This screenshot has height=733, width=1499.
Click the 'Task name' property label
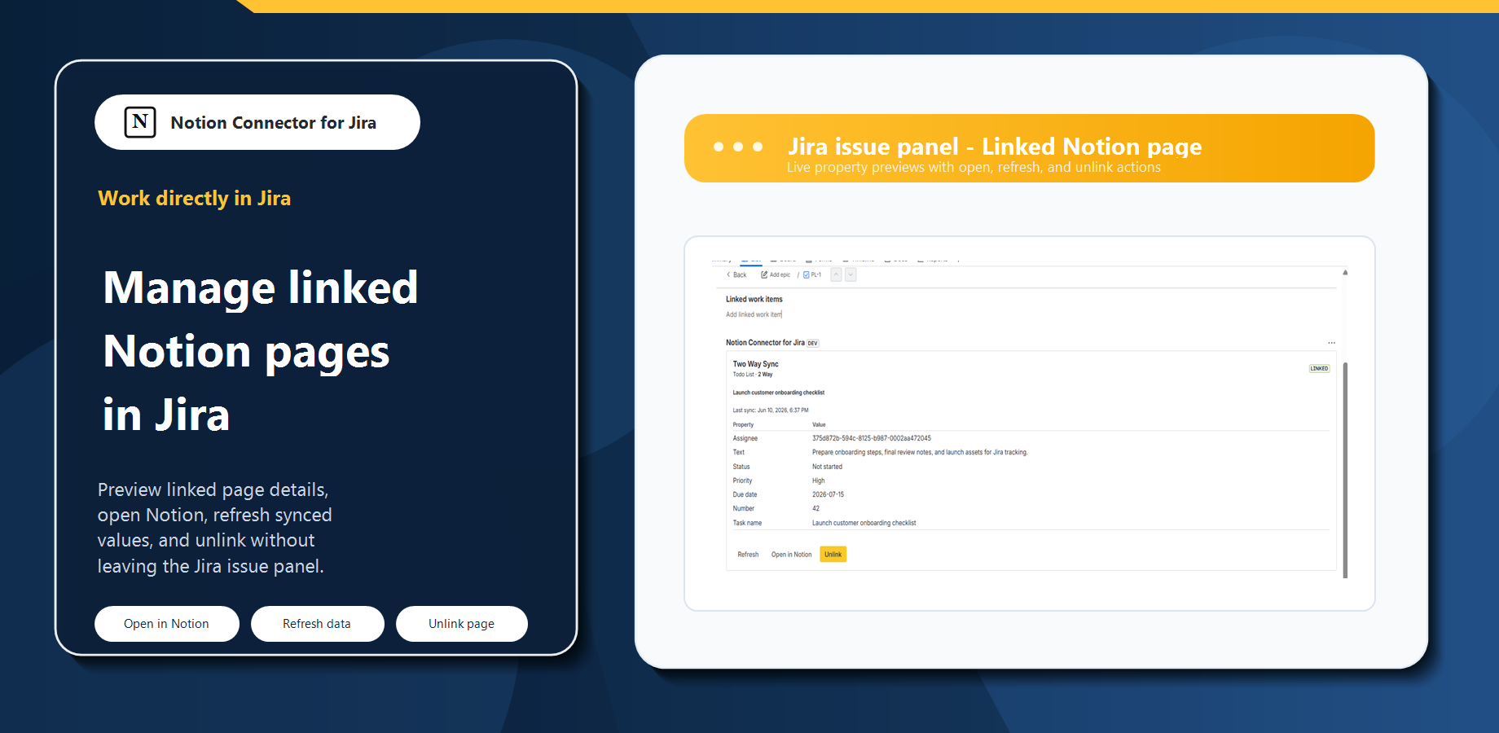[x=747, y=523]
